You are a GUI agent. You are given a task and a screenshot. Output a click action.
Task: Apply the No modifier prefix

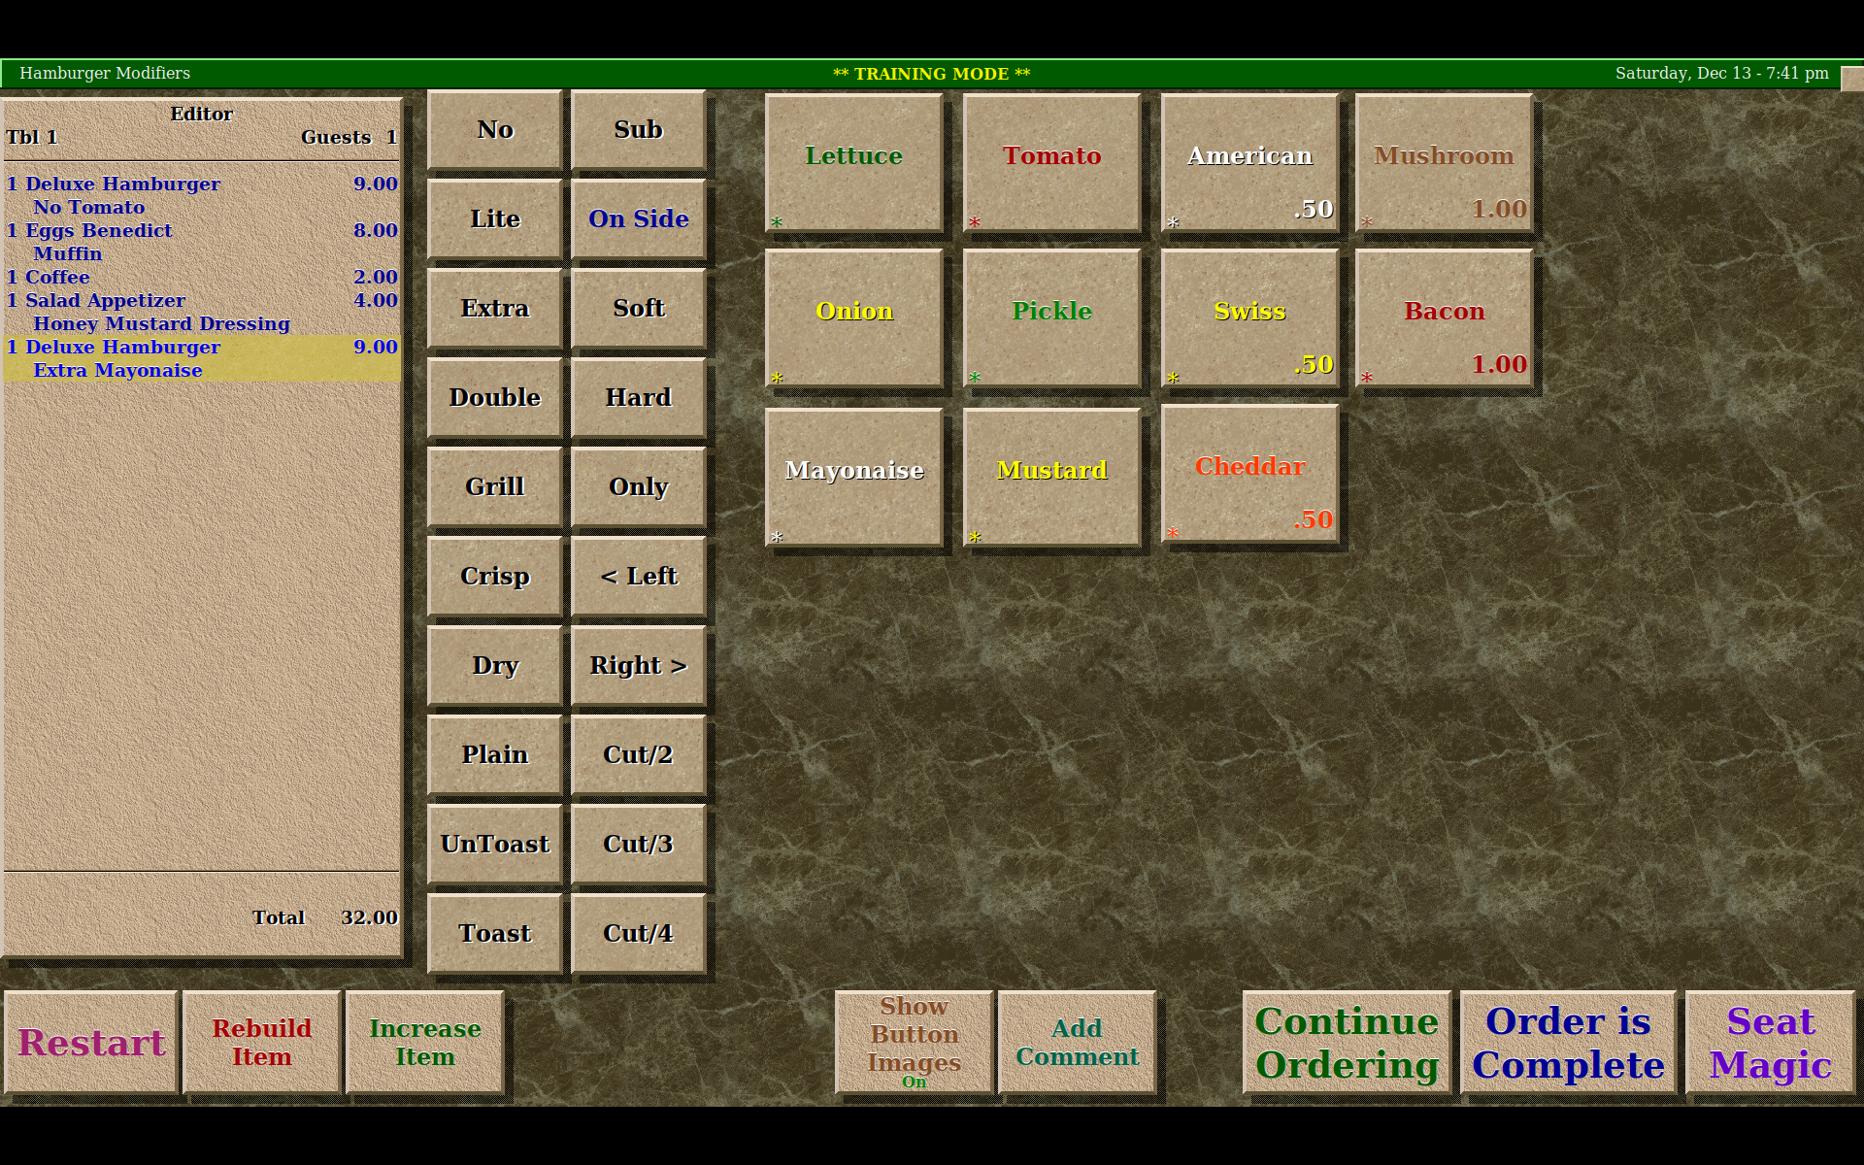pos(494,129)
